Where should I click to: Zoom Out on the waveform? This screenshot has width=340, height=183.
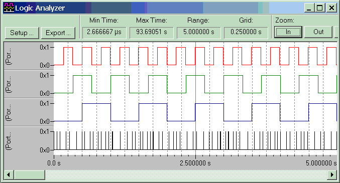[x=318, y=32]
